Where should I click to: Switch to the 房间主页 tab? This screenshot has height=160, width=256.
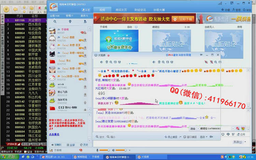pyautogui.click(x=121, y=10)
